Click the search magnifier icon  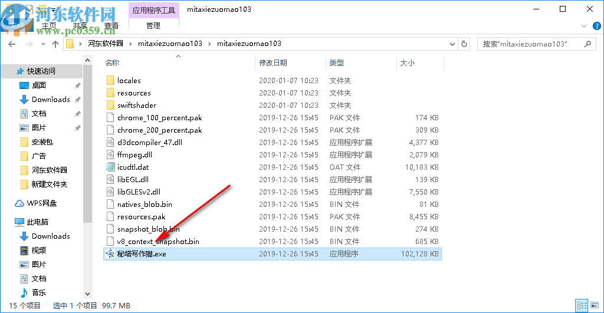[x=587, y=44]
